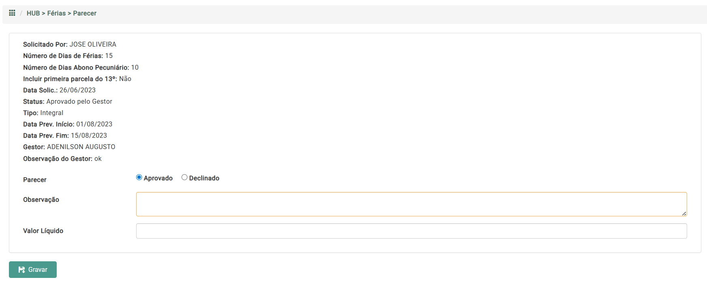The width and height of the screenshot is (707, 284).
Task: Click the requester name JOSE OLIVEIRA
Action: click(x=93, y=45)
